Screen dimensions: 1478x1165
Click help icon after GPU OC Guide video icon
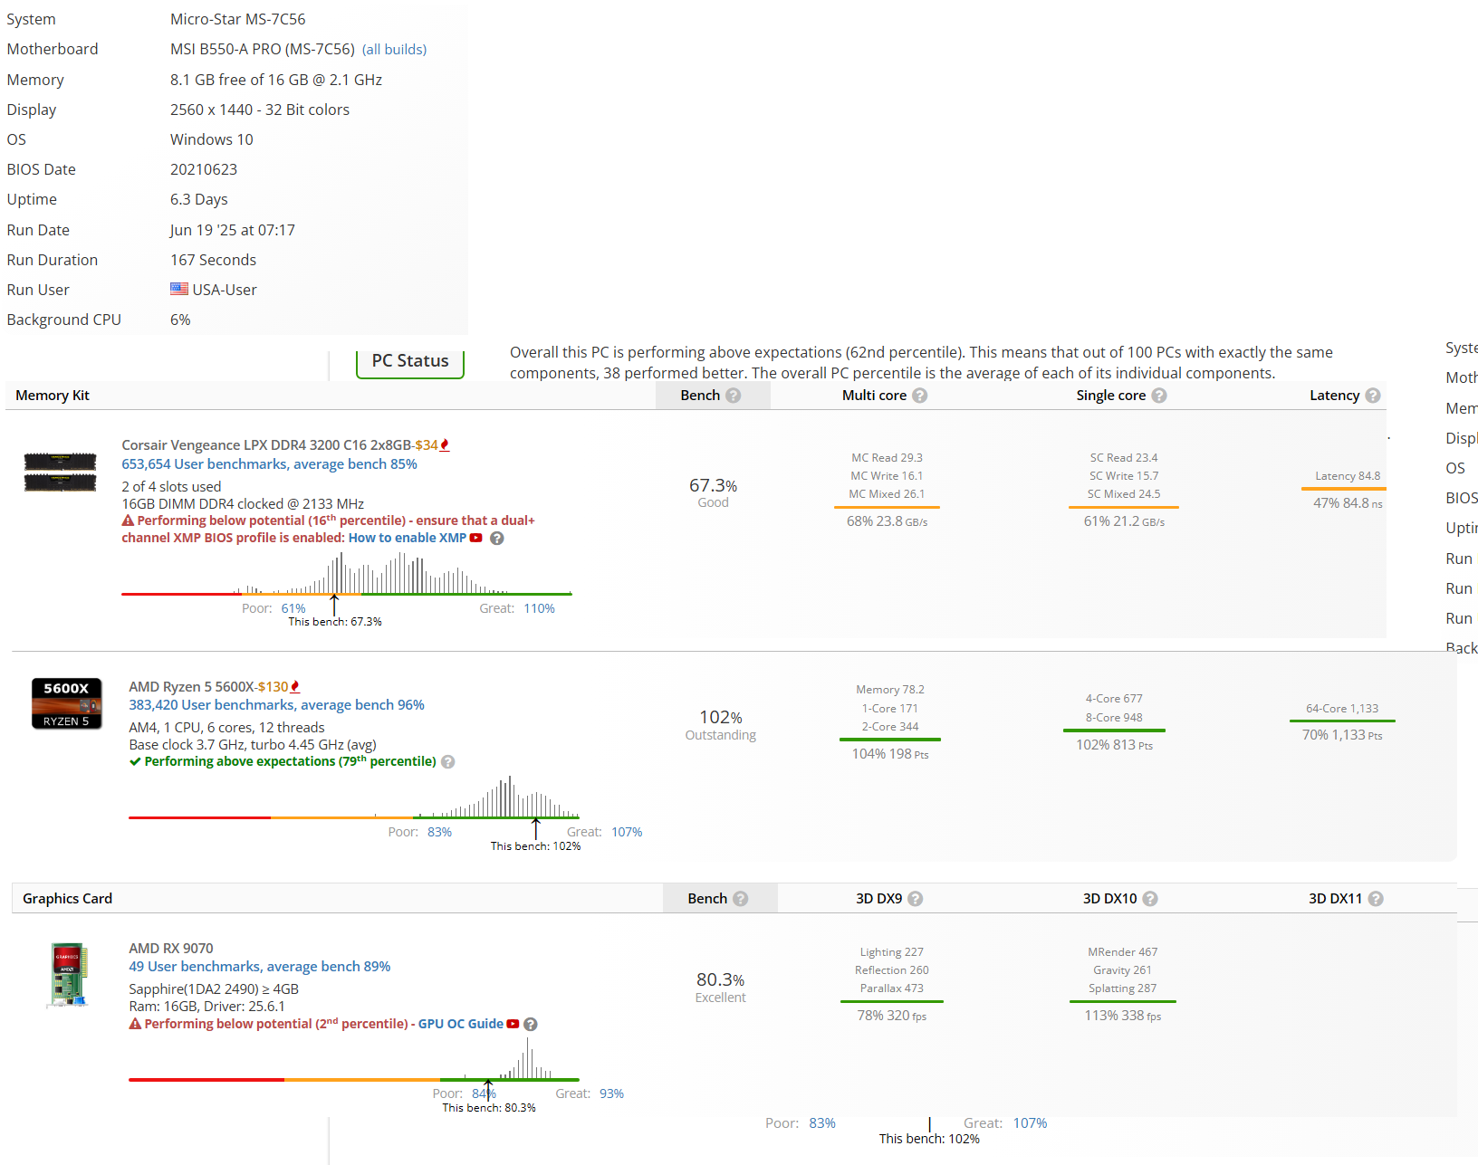pos(531,1024)
